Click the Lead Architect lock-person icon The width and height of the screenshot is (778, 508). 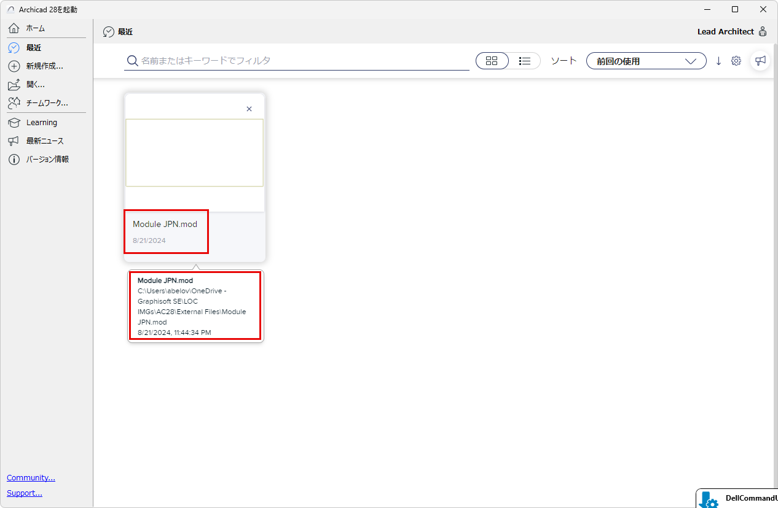point(763,31)
